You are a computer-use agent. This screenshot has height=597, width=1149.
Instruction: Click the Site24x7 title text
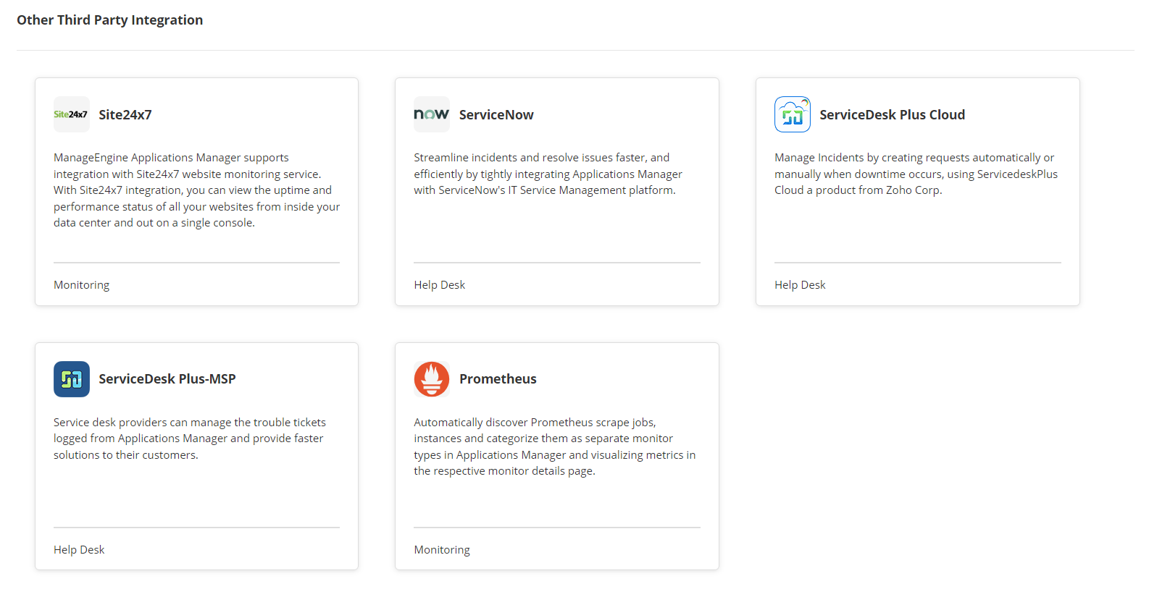[x=125, y=114]
